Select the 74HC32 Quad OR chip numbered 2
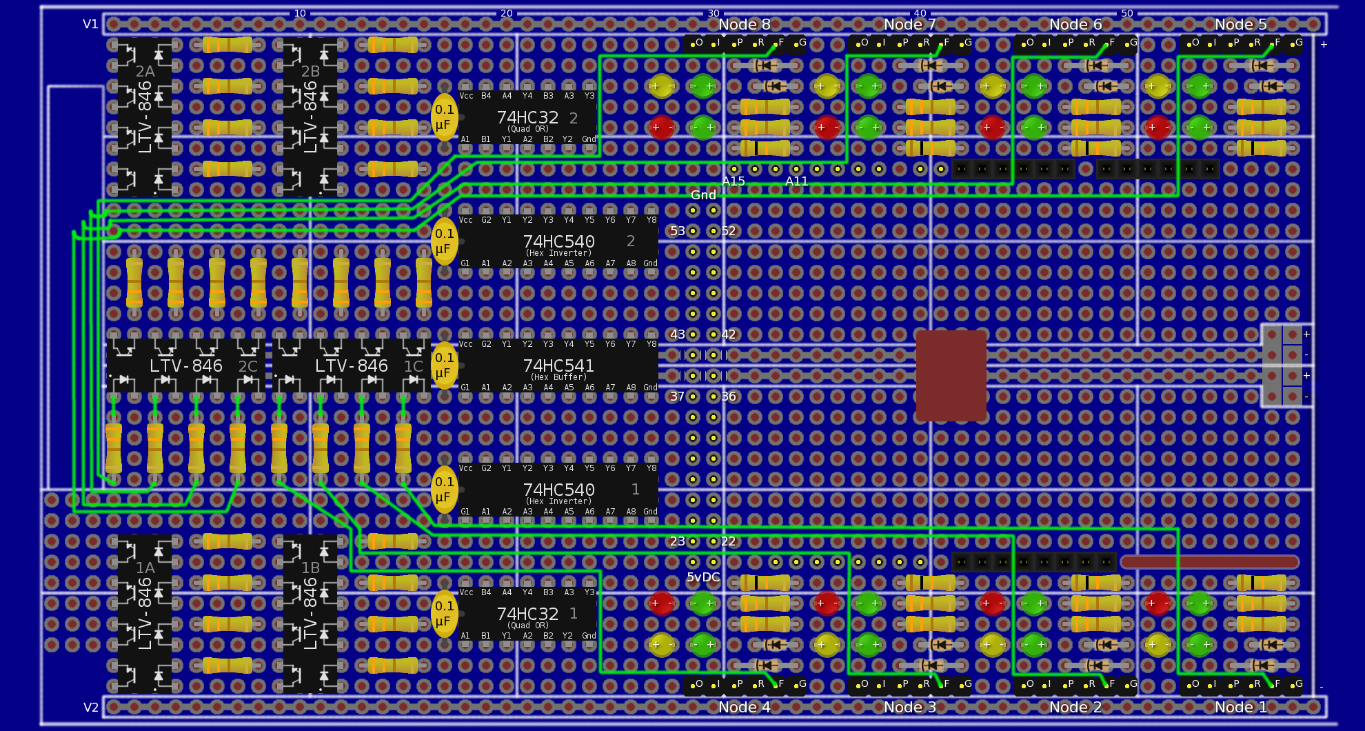The height and width of the screenshot is (731, 1365). [x=527, y=117]
